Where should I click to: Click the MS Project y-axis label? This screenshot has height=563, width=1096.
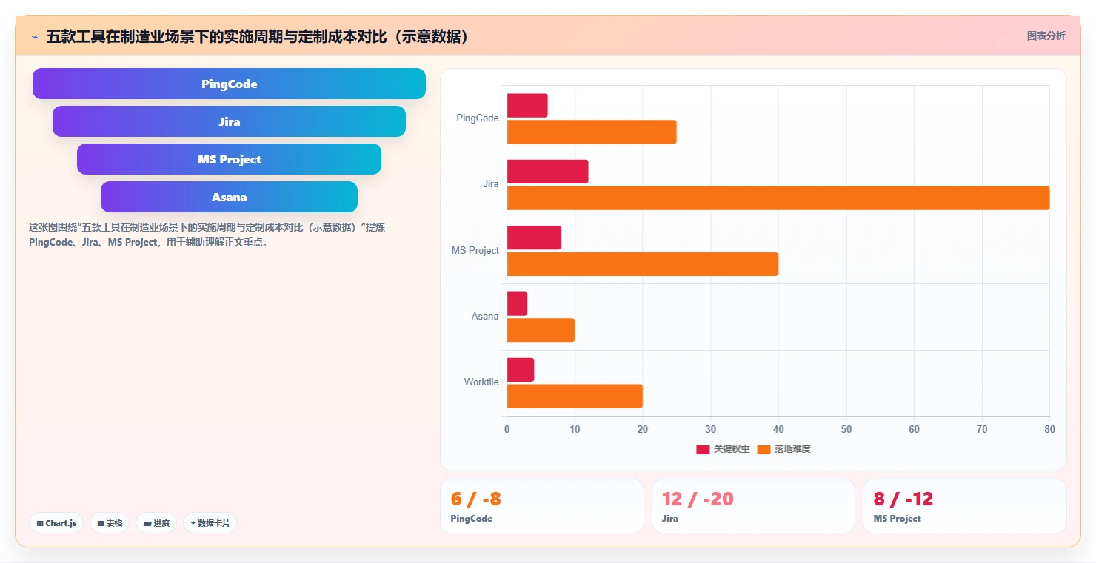[475, 251]
